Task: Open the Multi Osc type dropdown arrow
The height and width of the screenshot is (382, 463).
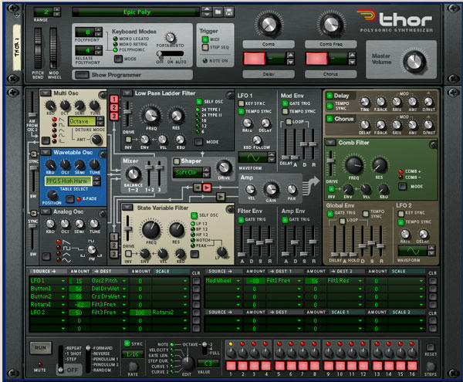Action: point(46,93)
